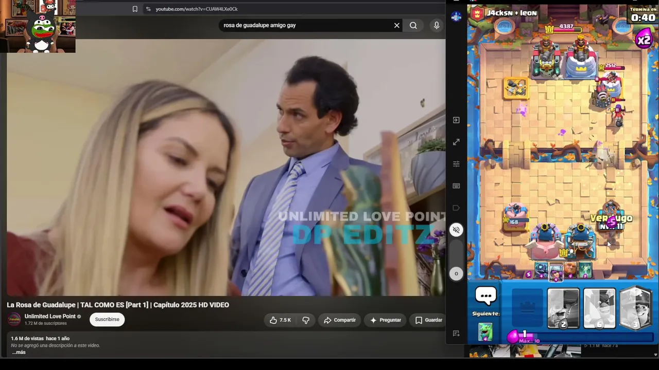This screenshot has height=370, width=659.
Task: Click the Verdugo troop label
Action: [x=611, y=218]
